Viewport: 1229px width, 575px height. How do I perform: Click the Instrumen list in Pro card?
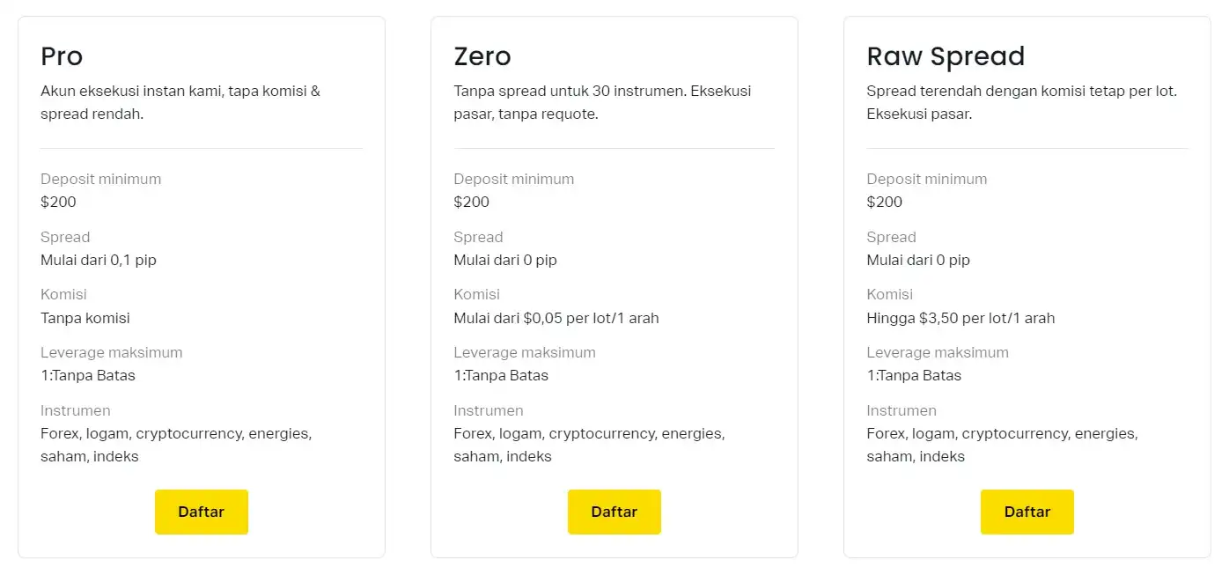176,445
